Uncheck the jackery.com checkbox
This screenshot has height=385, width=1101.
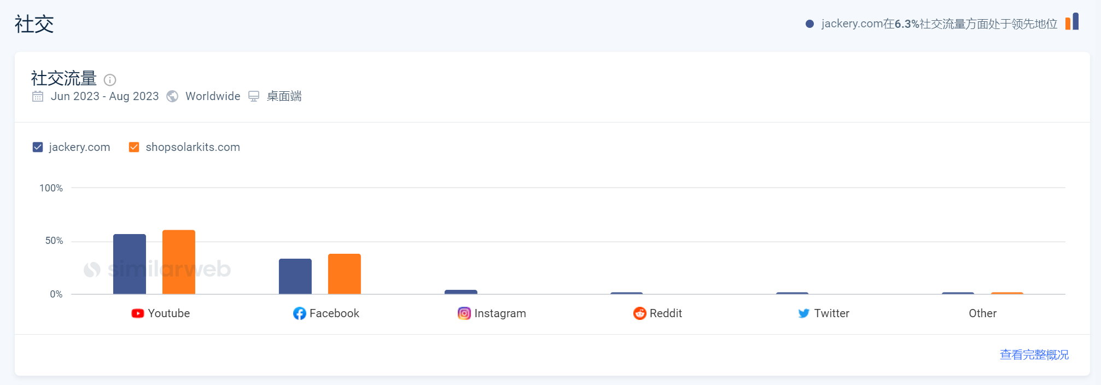tap(38, 147)
